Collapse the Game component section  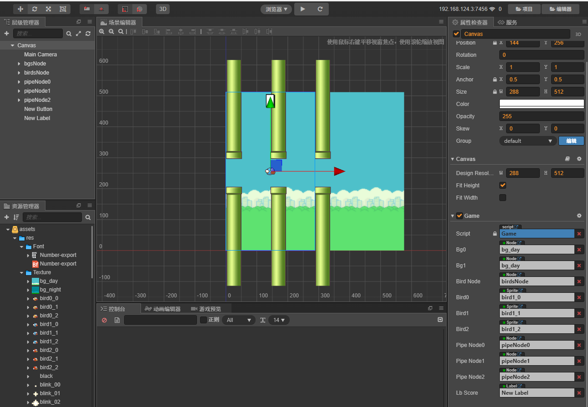click(x=452, y=216)
